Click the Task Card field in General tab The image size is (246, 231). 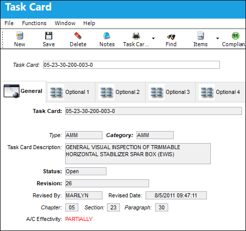(x=154, y=111)
